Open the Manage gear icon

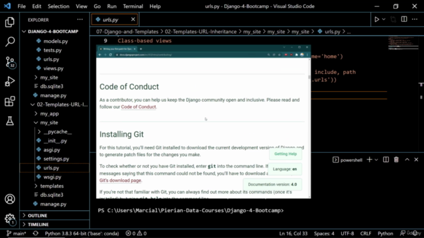10,219
